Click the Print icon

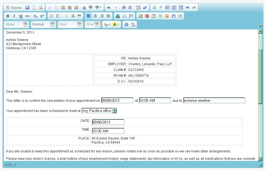click(84, 8)
